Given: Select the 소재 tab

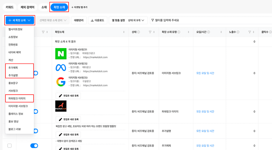Looking at the screenshot, I should (x=44, y=7).
